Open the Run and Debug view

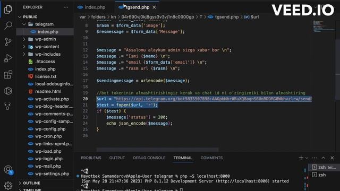coord(8,58)
